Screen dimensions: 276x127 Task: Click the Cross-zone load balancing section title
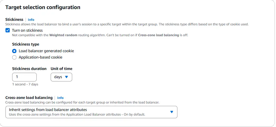coord(29,97)
